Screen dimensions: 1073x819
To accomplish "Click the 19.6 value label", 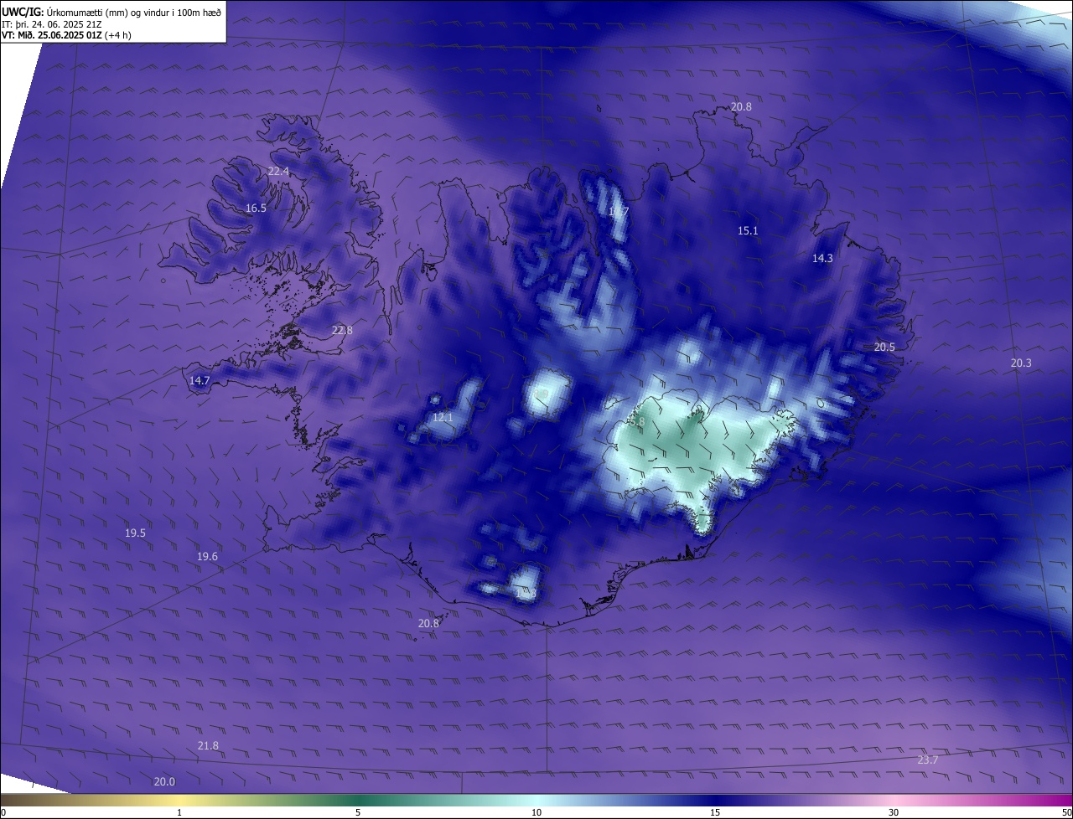I will click(x=207, y=556).
